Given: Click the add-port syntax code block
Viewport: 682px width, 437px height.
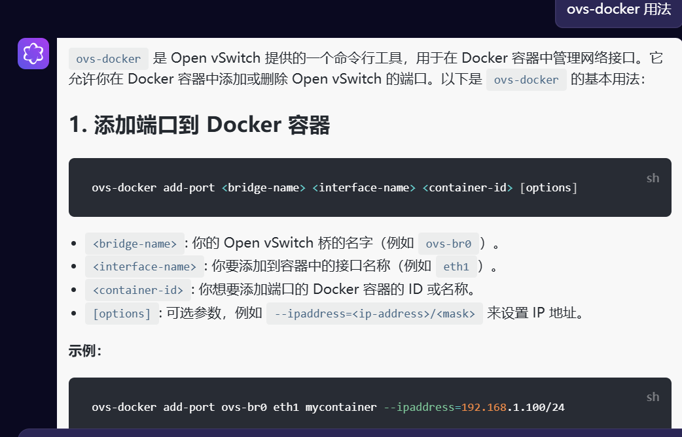Looking at the screenshot, I should pos(370,187).
